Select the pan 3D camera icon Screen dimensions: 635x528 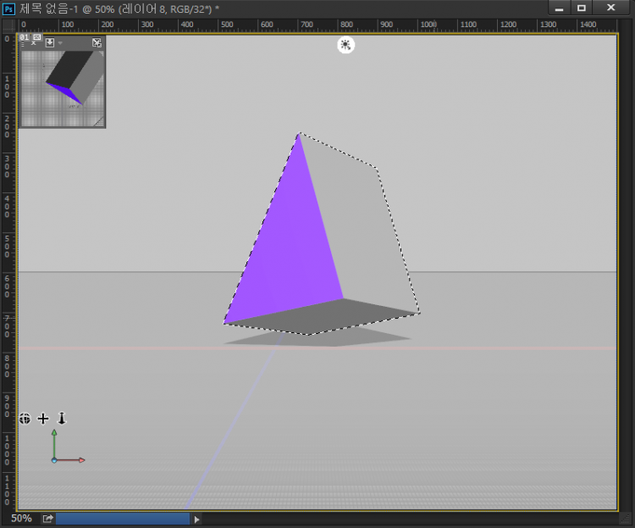coord(43,418)
